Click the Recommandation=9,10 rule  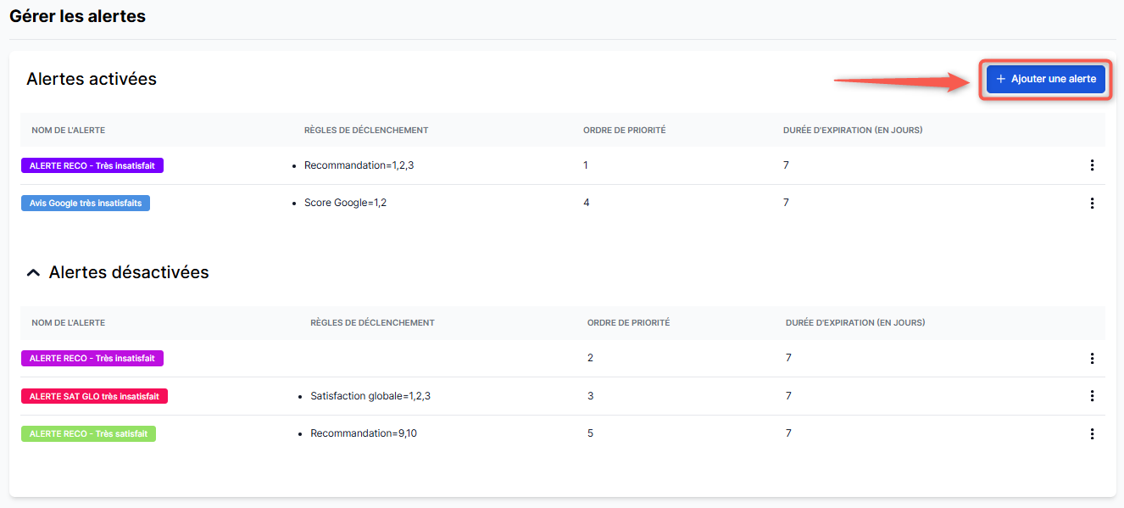click(363, 434)
